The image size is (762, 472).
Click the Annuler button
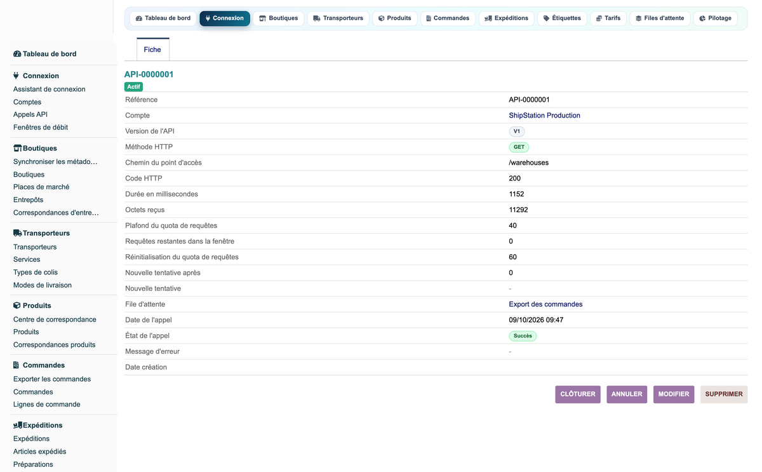[x=627, y=394]
